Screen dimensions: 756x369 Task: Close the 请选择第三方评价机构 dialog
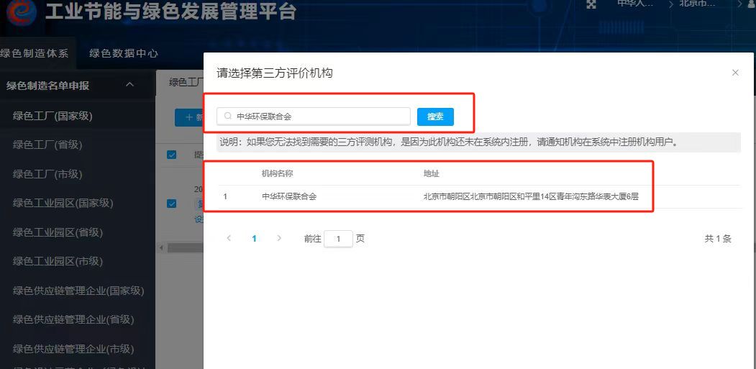coord(735,73)
